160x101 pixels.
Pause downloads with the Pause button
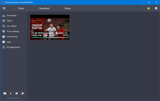point(66,8)
